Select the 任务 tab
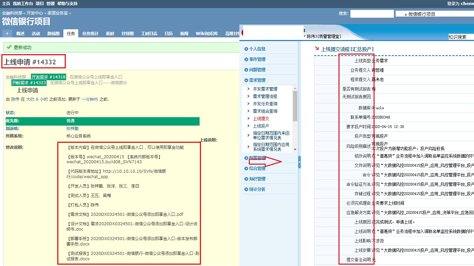Image resolution: width=474 pixels, height=266 pixels. click(71, 33)
